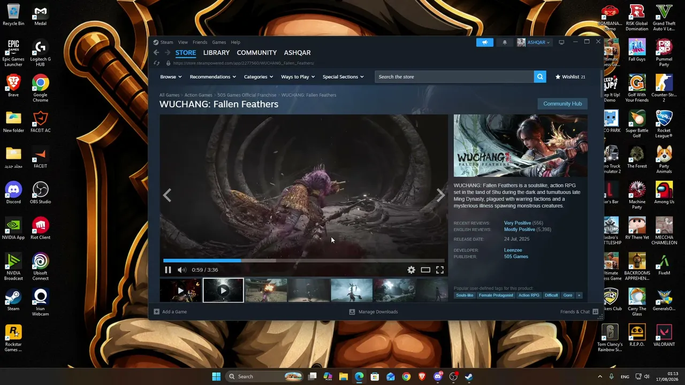Open Steam announcements megaphone button
Viewport: 685px width, 385px height.
(x=485, y=42)
